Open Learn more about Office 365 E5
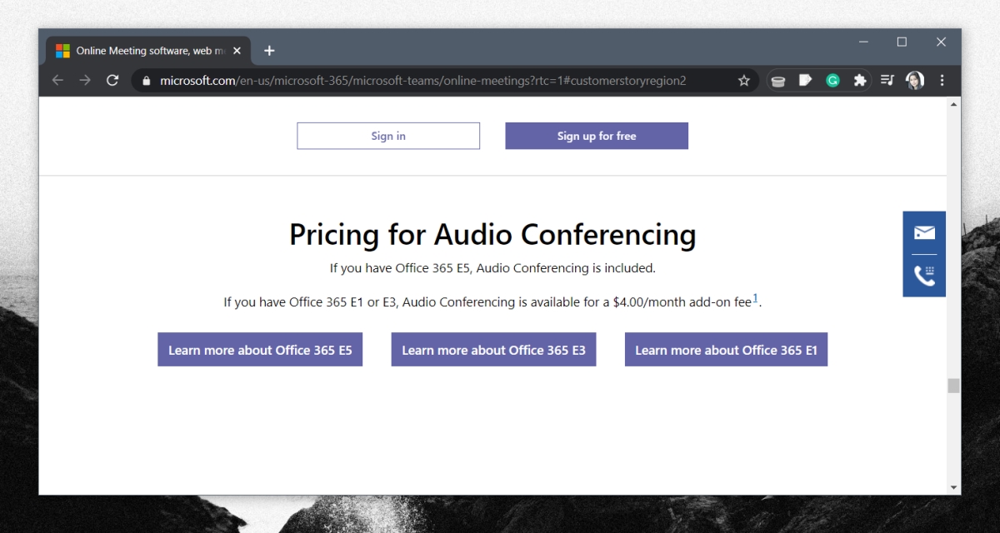 coord(260,350)
